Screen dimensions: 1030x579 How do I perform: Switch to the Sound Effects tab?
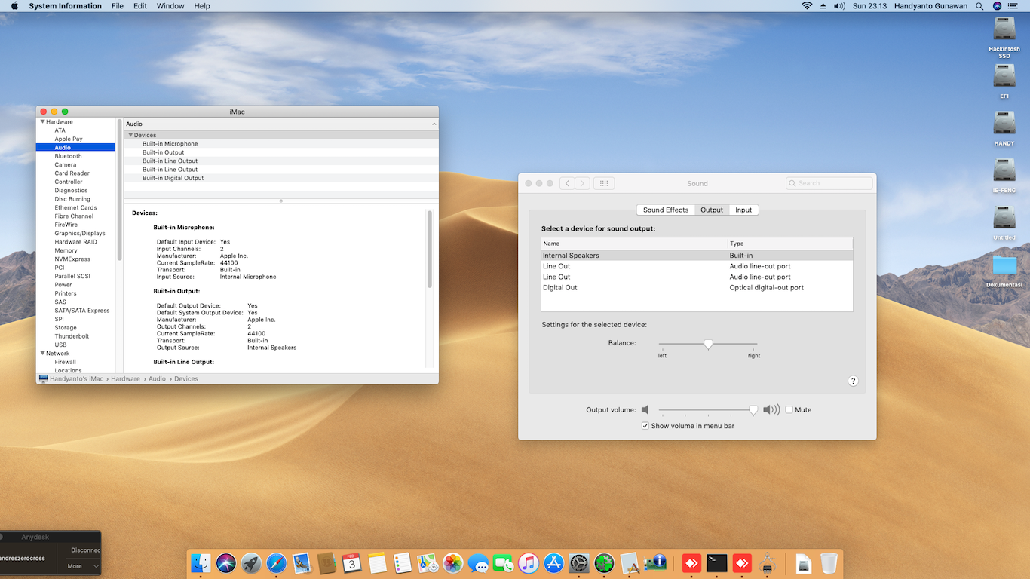tap(665, 210)
